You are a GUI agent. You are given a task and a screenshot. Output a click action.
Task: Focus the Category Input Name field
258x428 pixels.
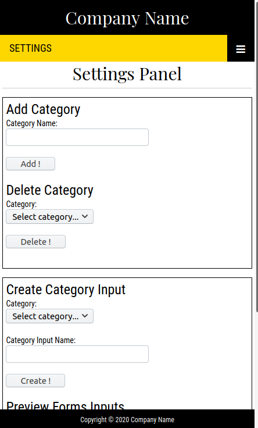click(77, 354)
